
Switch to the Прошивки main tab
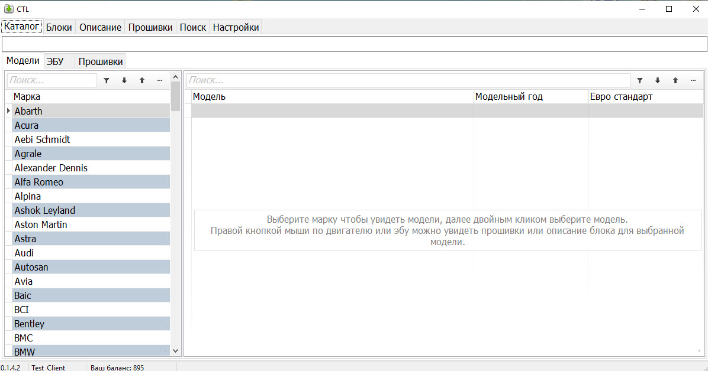(150, 27)
